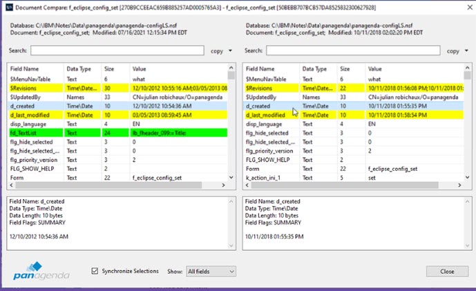Click up arrow in left detail pane scrollbar

[231, 201]
